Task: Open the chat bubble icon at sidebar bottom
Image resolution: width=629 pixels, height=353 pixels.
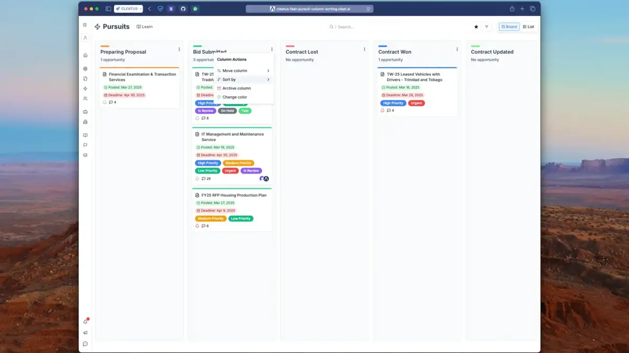Action: tap(85, 344)
